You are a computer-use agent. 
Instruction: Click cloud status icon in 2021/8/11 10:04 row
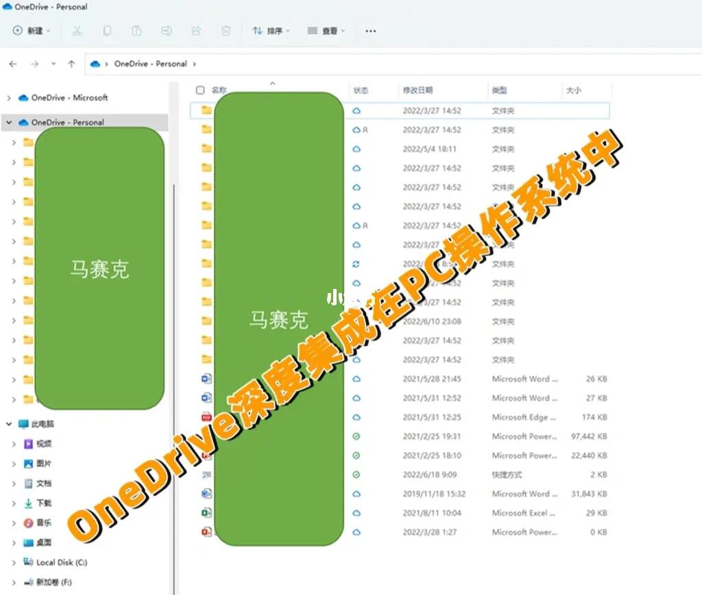coord(356,513)
